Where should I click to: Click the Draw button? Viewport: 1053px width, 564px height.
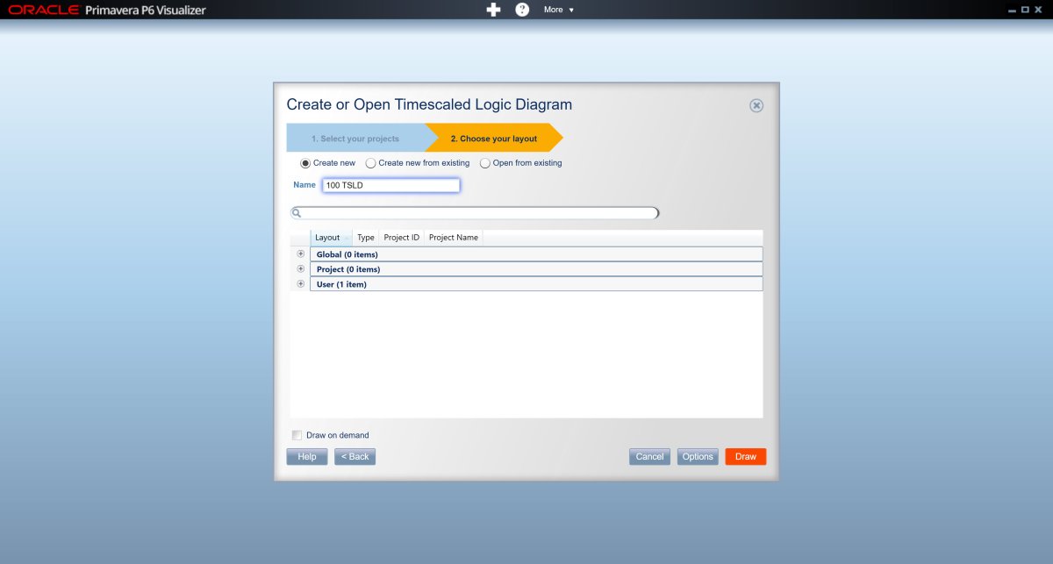pos(744,456)
